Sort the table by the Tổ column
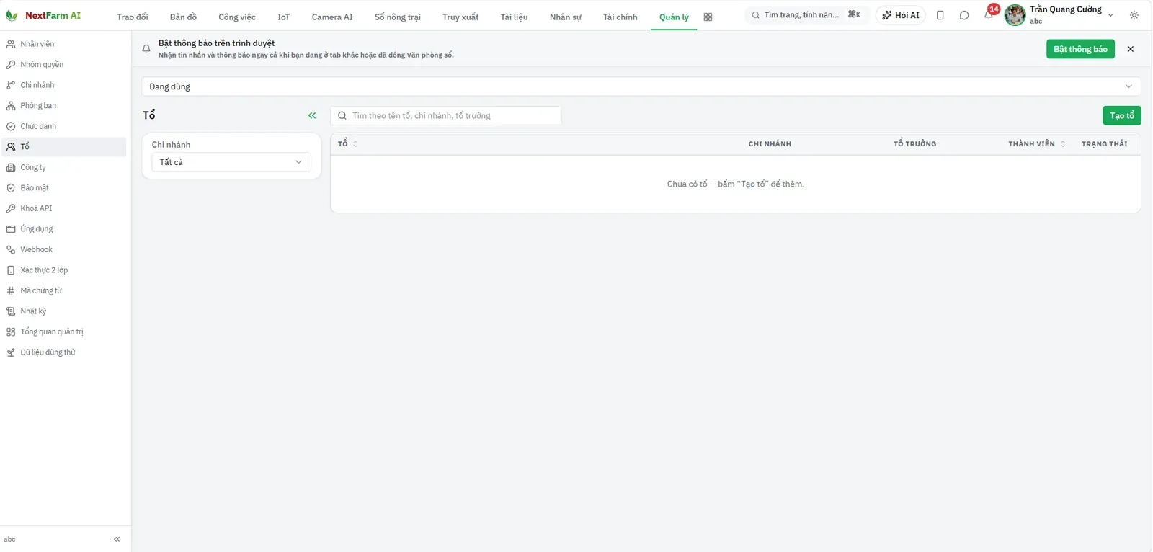Image resolution: width=1153 pixels, height=552 pixels. [348, 144]
